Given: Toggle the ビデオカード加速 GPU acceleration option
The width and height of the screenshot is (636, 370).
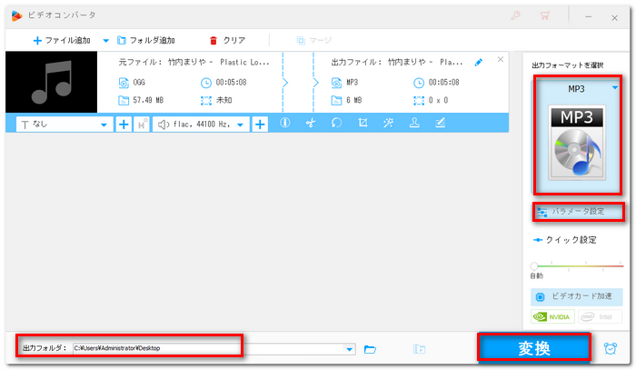Looking at the screenshot, I should [578, 296].
